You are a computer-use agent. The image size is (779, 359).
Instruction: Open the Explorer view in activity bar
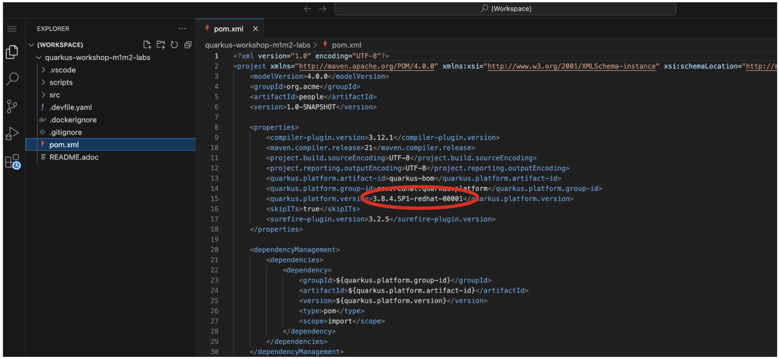click(x=12, y=52)
